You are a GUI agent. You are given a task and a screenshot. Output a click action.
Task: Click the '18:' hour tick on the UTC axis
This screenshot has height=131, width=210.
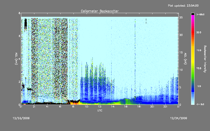point(139,107)
